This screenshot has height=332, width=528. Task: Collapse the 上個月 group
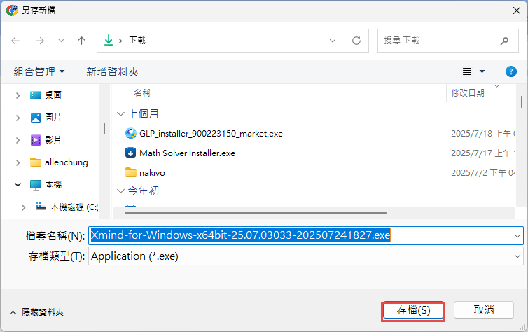click(120, 114)
